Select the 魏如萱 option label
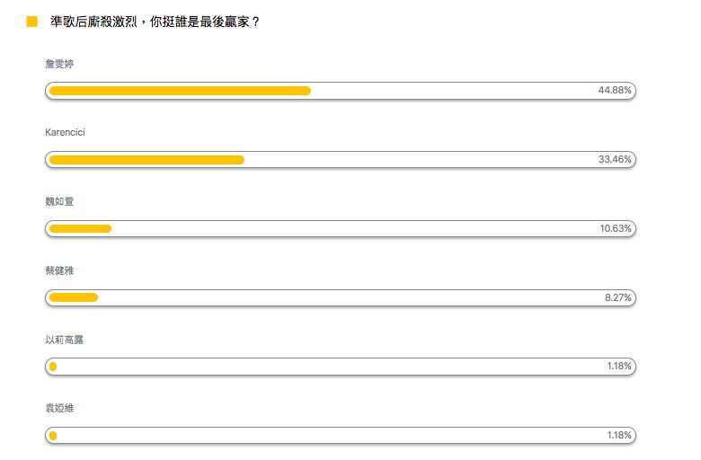 [59, 201]
